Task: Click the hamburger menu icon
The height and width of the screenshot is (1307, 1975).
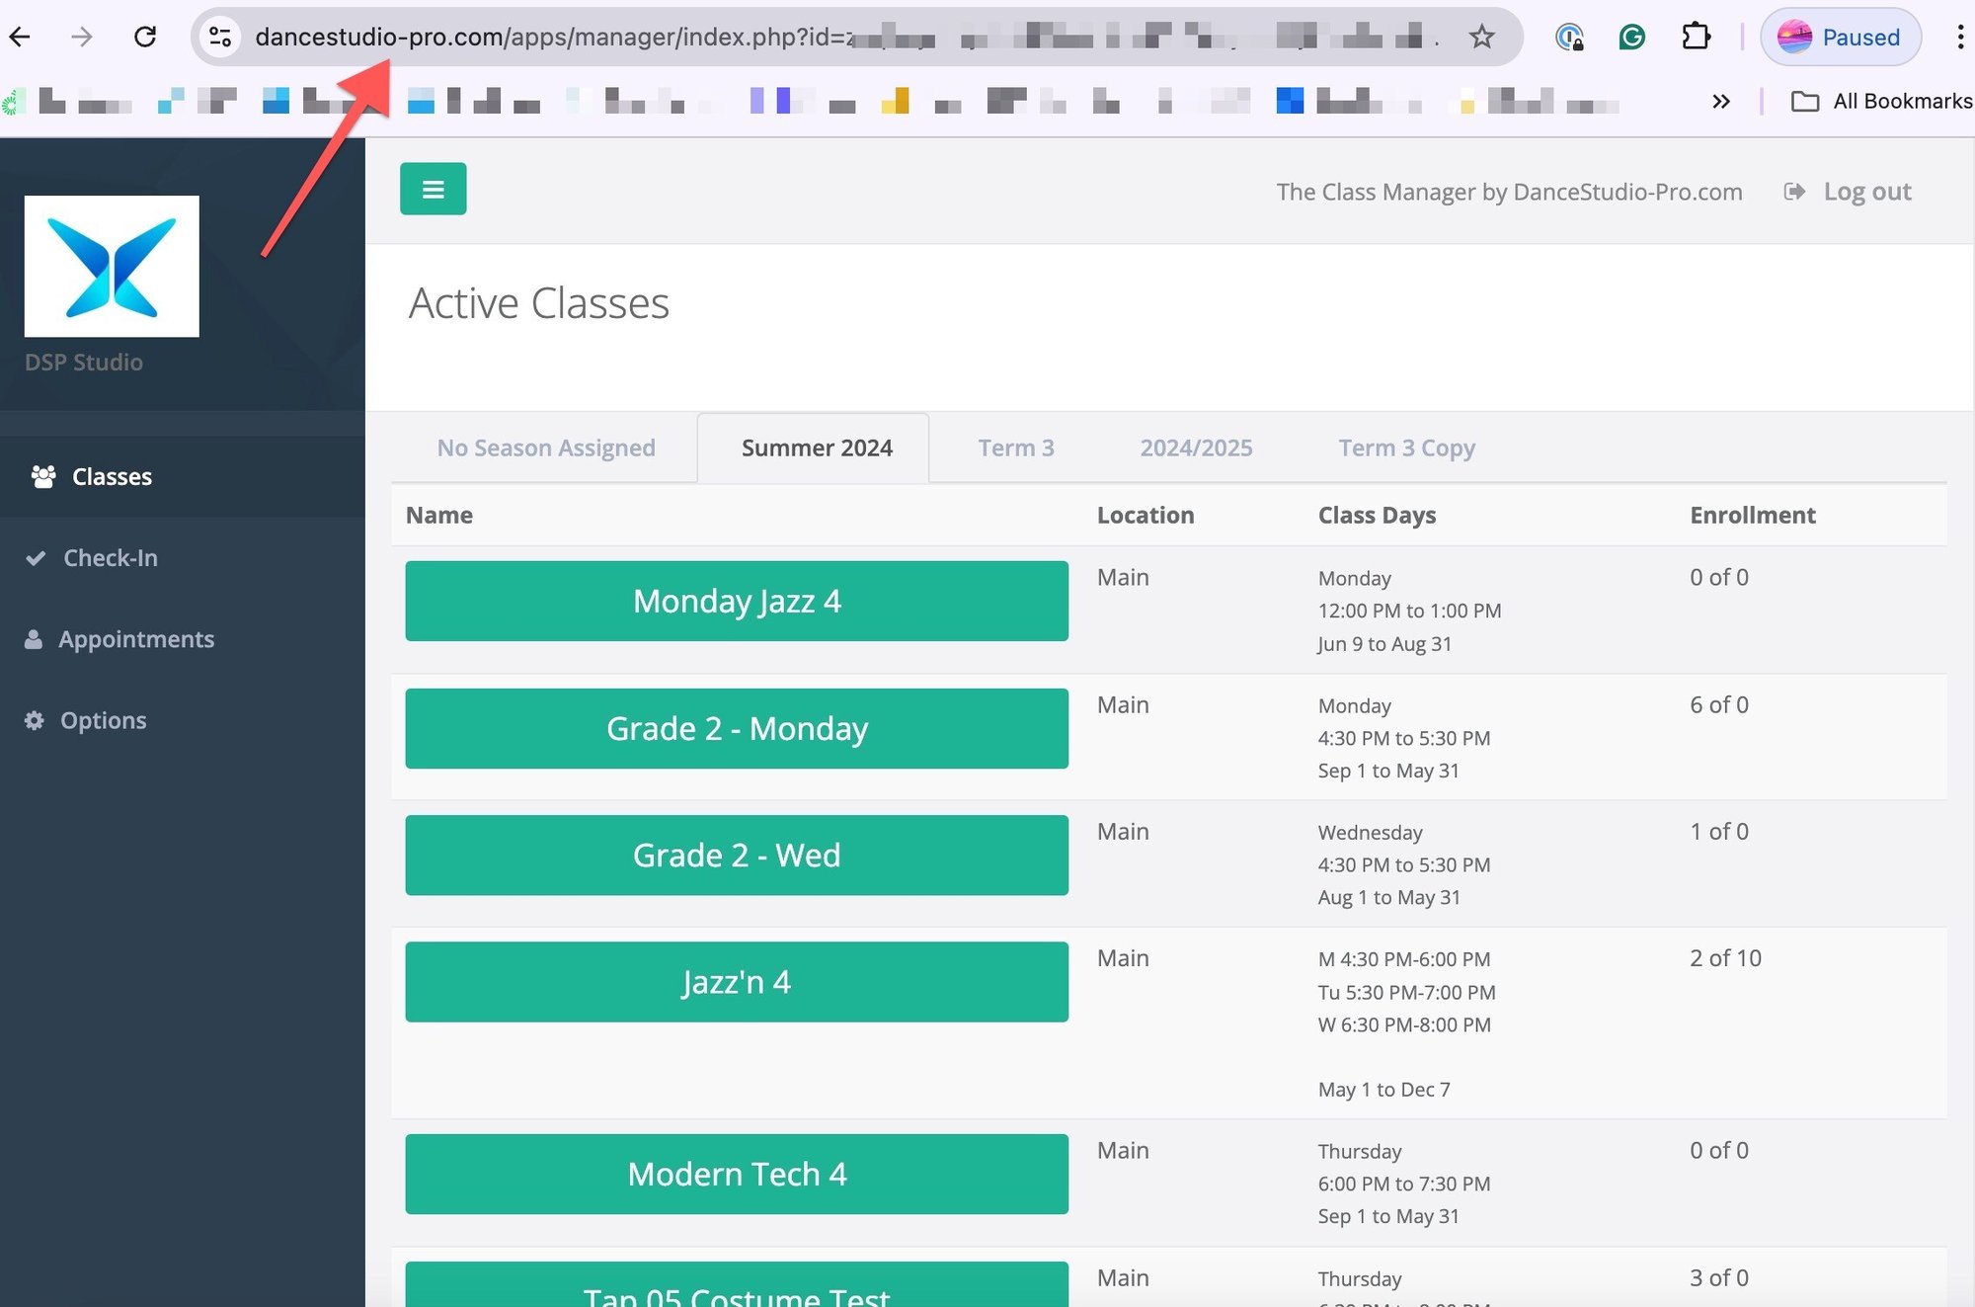Action: tap(433, 188)
